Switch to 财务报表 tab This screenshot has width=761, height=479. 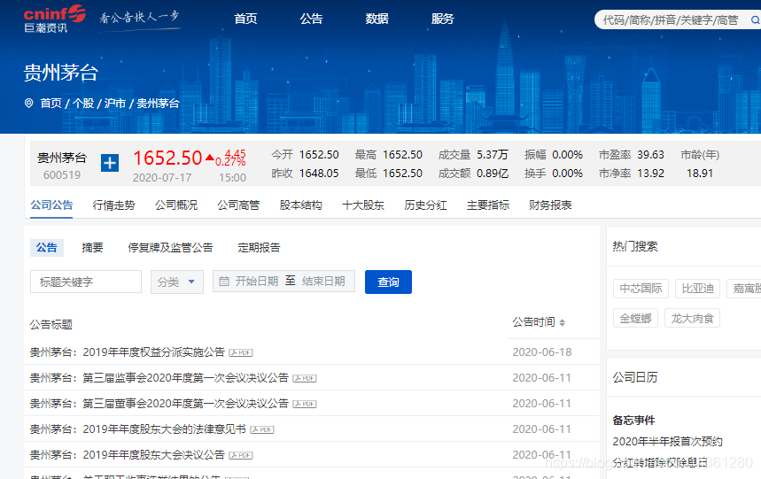550,205
